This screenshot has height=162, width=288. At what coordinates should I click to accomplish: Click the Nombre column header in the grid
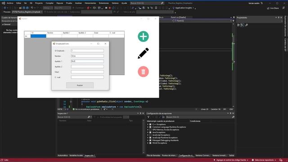tap(54, 33)
